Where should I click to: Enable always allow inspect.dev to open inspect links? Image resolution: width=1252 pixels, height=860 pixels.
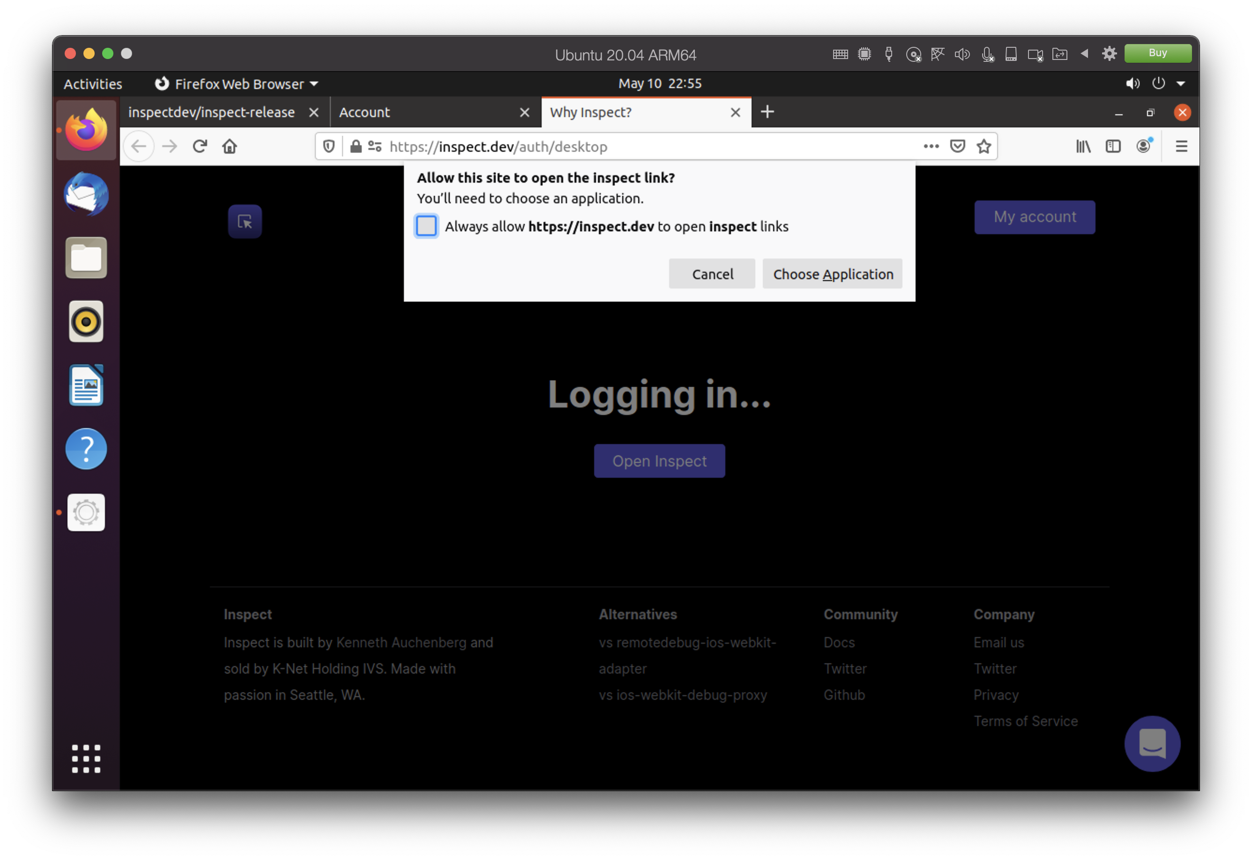click(426, 226)
